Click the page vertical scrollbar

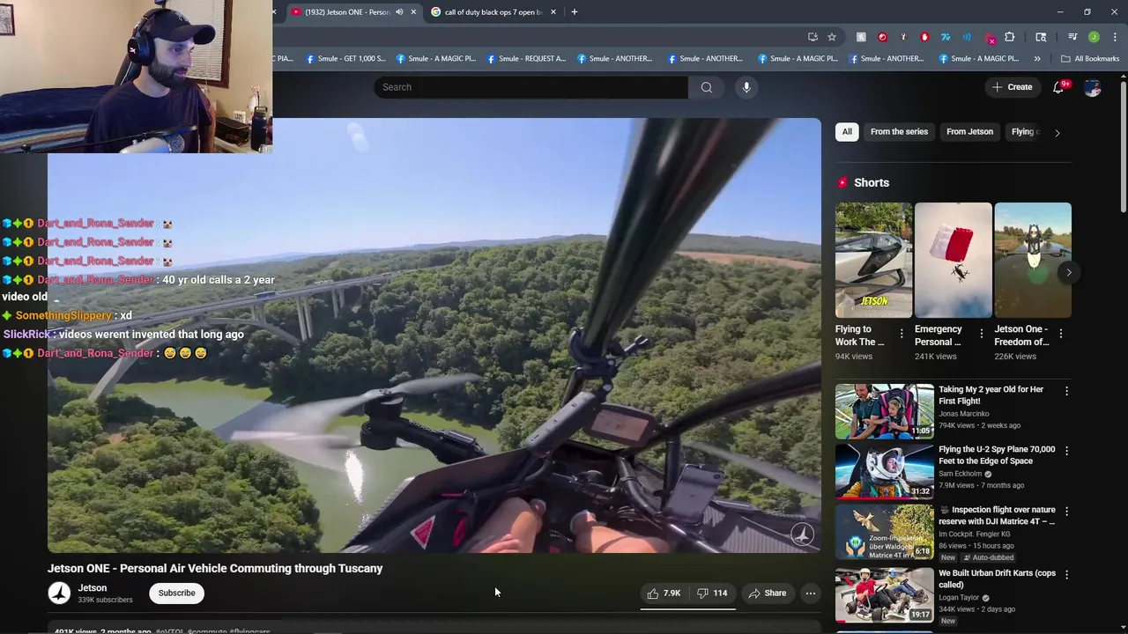(x=1123, y=145)
